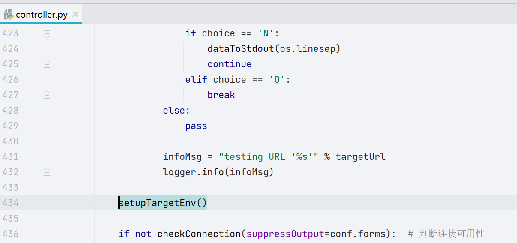The image size is (517, 243).
Task: Click the logger.info(infoMsg) statement
Action: 218,172
